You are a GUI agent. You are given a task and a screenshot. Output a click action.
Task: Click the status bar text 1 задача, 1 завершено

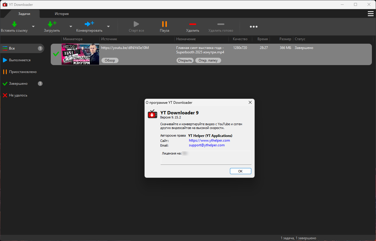click(298, 238)
